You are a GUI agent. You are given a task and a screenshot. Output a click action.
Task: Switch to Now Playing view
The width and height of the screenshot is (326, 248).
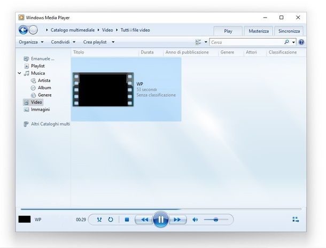click(296, 220)
